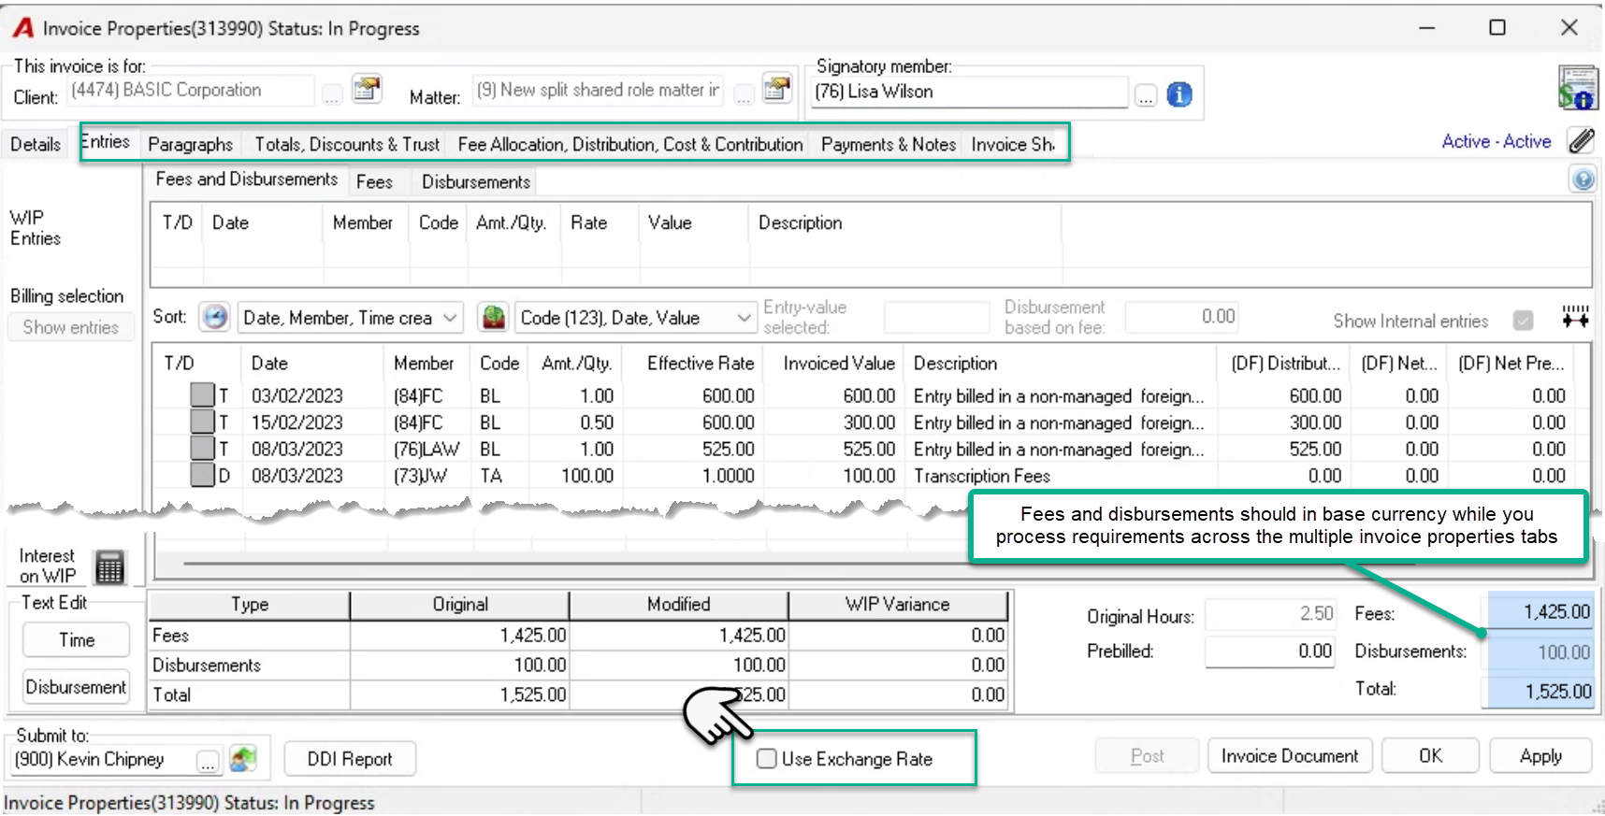1605x816 pixels.
Task: Click the Apply button
Action: pos(1540,755)
